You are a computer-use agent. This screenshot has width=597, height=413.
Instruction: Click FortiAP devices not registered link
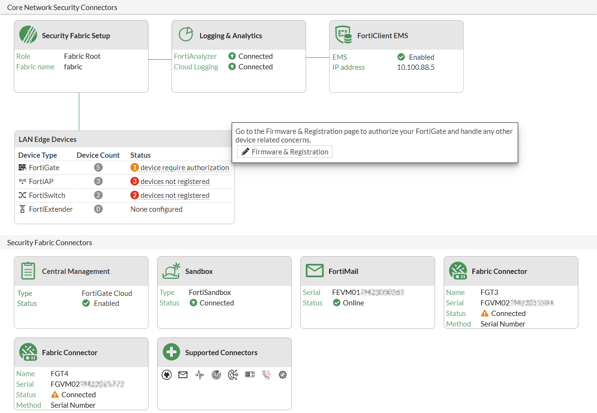175,182
